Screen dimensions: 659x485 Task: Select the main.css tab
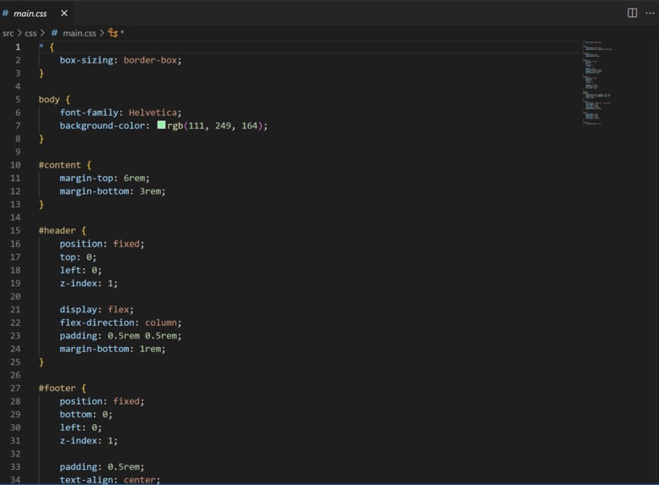coord(36,14)
